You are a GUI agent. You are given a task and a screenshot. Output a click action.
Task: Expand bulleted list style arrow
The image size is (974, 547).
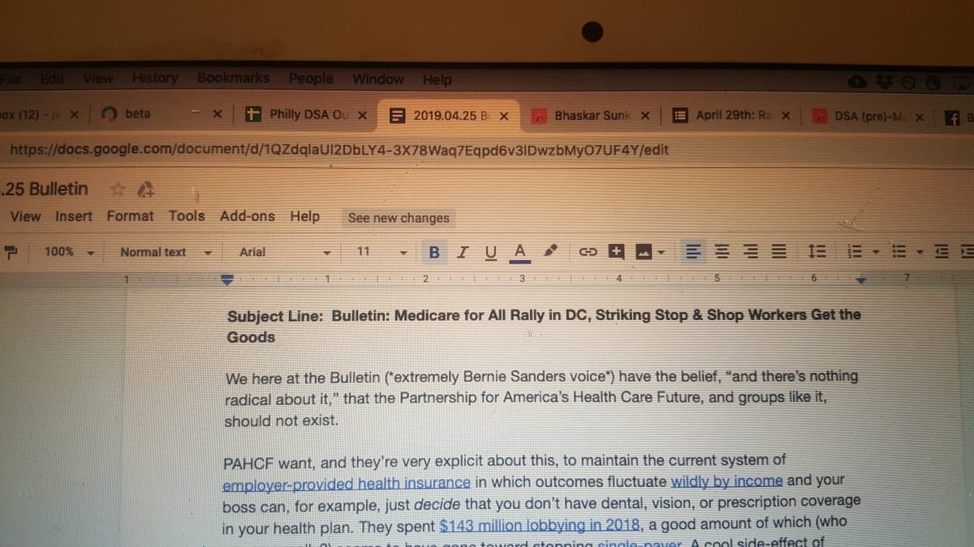click(x=920, y=253)
